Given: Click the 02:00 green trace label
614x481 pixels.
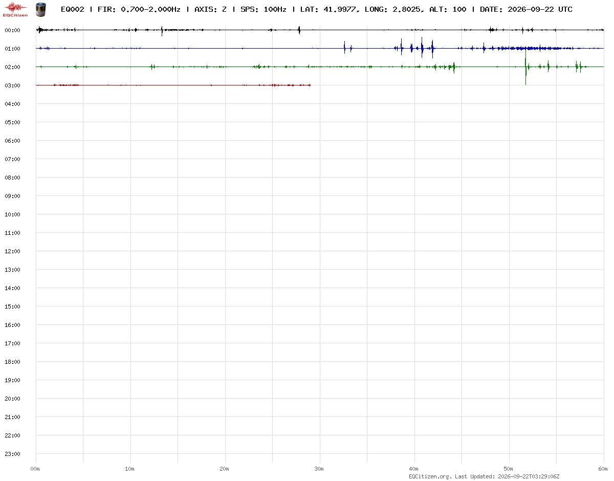Looking at the screenshot, I should point(12,67).
